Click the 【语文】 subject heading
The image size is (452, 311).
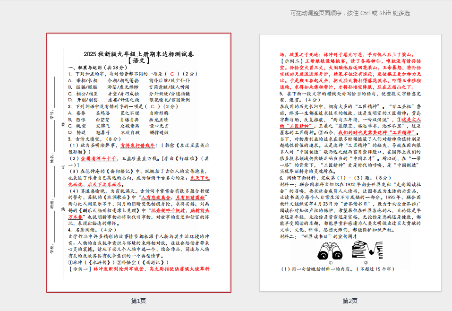tap(138, 61)
